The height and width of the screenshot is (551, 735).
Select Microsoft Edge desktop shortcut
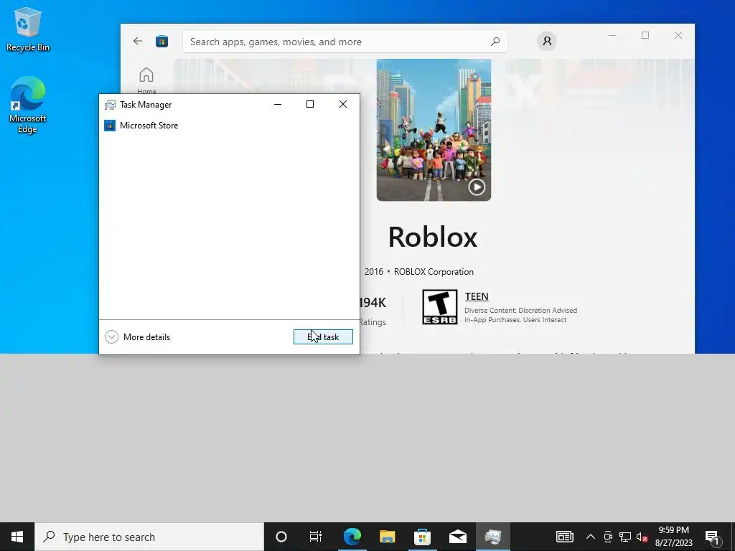[x=28, y=105]
